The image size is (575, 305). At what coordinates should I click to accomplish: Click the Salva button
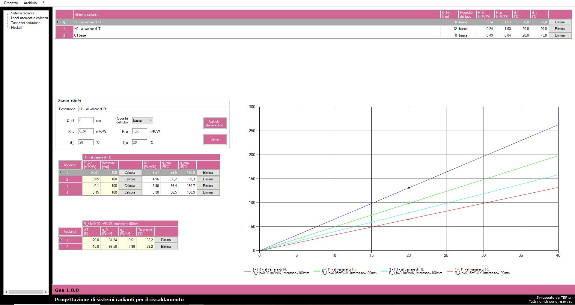(215, 139)
